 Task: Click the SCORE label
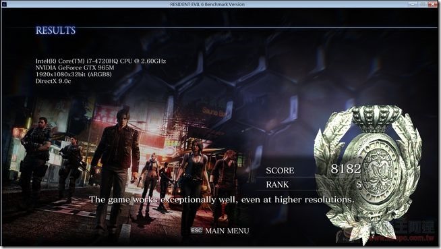click(x=280, y=171)
